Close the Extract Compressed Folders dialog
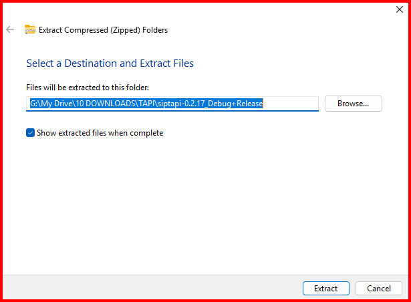 [x=399, y=10]
